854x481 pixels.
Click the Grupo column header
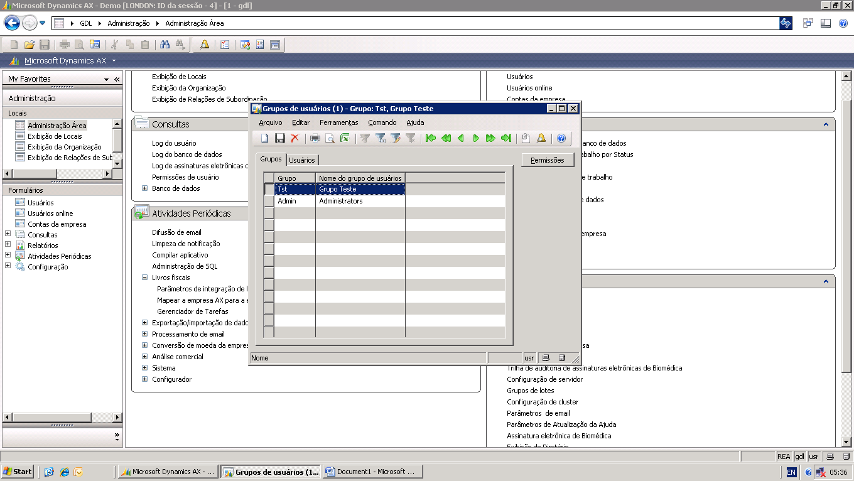pos(295,178)
